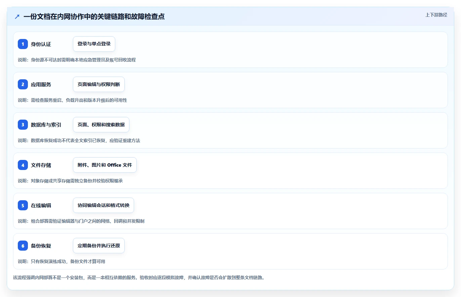Click the note about 全文索引已恢复

[x=79, y=140]
